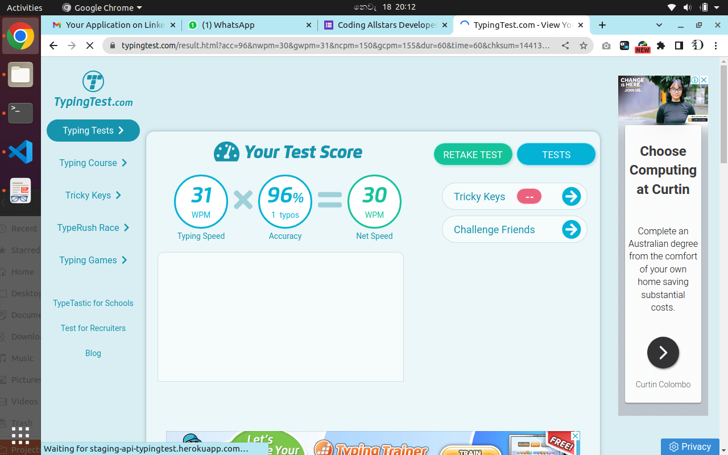Screen dimensions: 728x455
Task: Click the battery indicator in top bar
Action: pos(704,7)
